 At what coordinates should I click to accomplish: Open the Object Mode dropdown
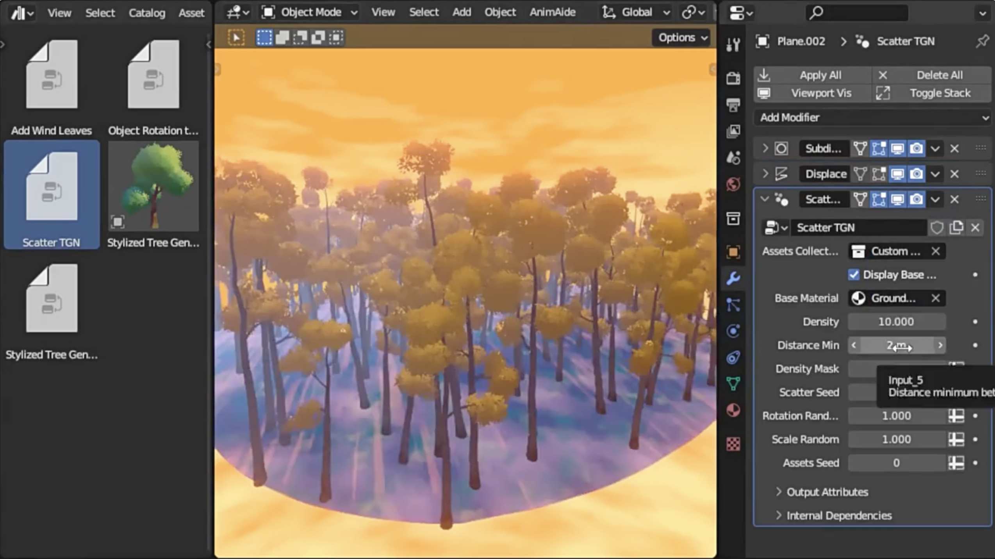[x=310, y=12]
